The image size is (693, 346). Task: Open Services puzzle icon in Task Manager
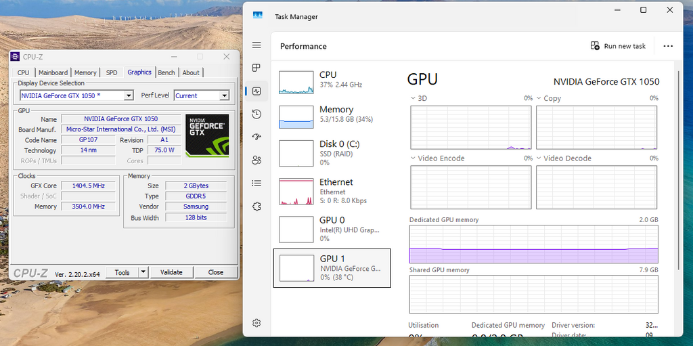pos(256,207)
